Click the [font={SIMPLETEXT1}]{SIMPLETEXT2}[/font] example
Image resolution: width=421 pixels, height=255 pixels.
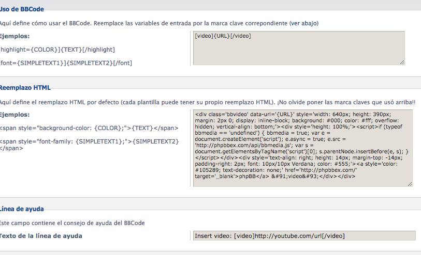[x=66, y=63]
